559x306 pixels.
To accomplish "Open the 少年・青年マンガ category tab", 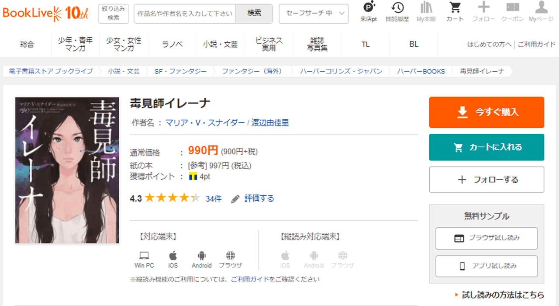I will tap(76, 44).
